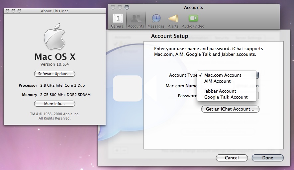
Task: Click the Password input field edge
Action: pos(258,95)
